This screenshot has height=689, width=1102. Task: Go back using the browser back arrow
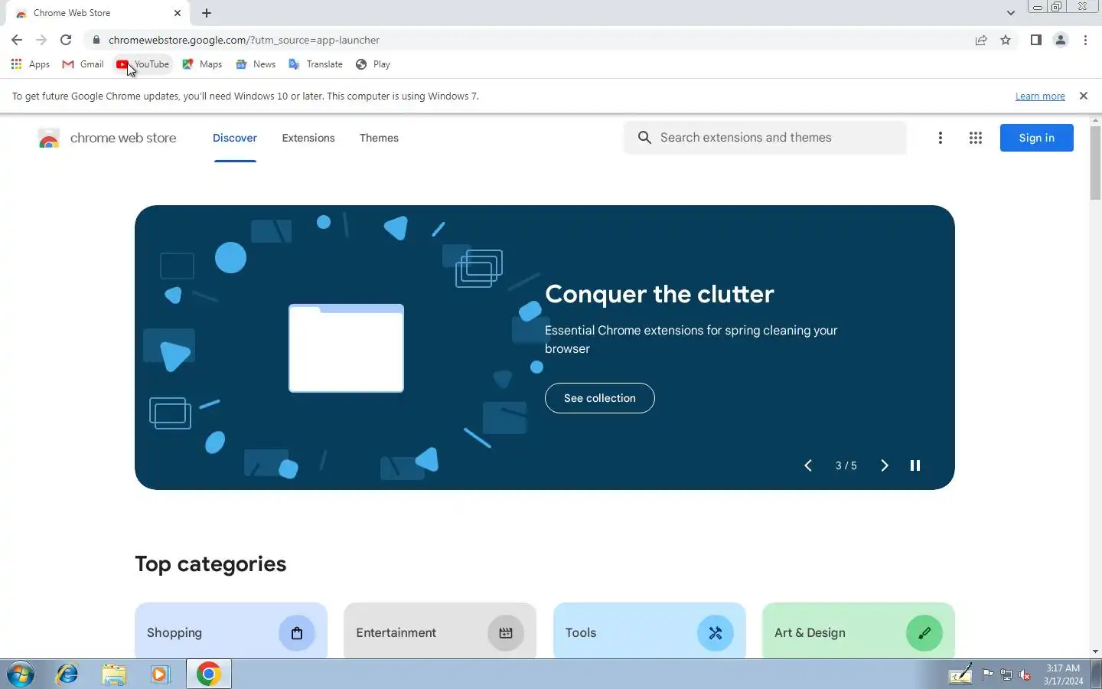17,40
